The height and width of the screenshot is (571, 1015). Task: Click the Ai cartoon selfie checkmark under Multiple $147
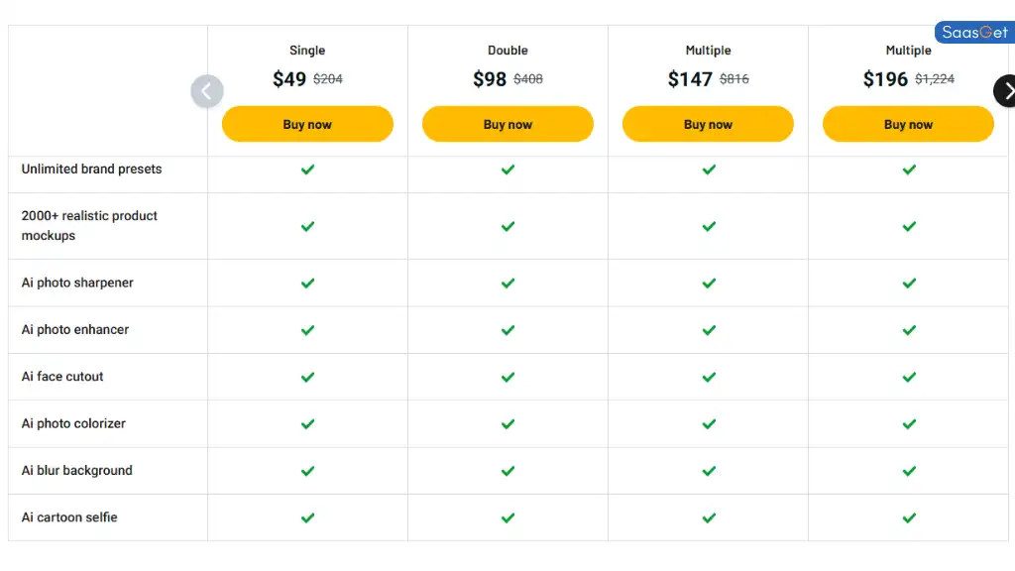[708, 517]
